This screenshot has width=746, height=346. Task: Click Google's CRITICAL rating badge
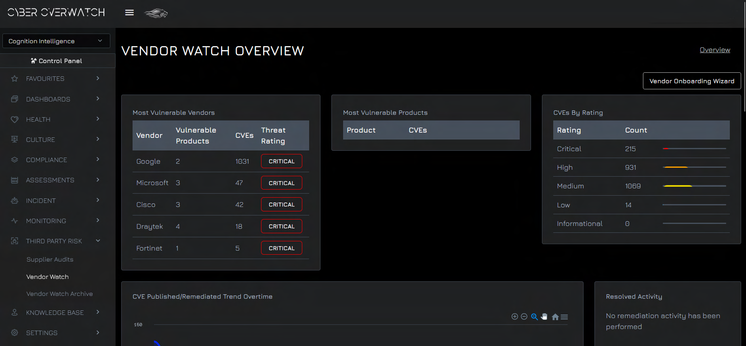282,161
